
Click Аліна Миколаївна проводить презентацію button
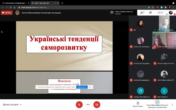click(x=157, y=104)
